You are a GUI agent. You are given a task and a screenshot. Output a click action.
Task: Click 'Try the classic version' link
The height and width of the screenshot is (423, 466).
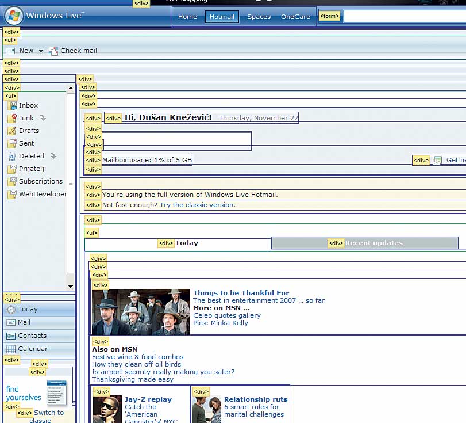pyautogui.click(x=197, y=205)
